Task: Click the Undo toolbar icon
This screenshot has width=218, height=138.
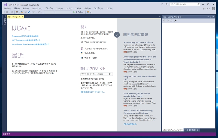Action: coord(34,12)
